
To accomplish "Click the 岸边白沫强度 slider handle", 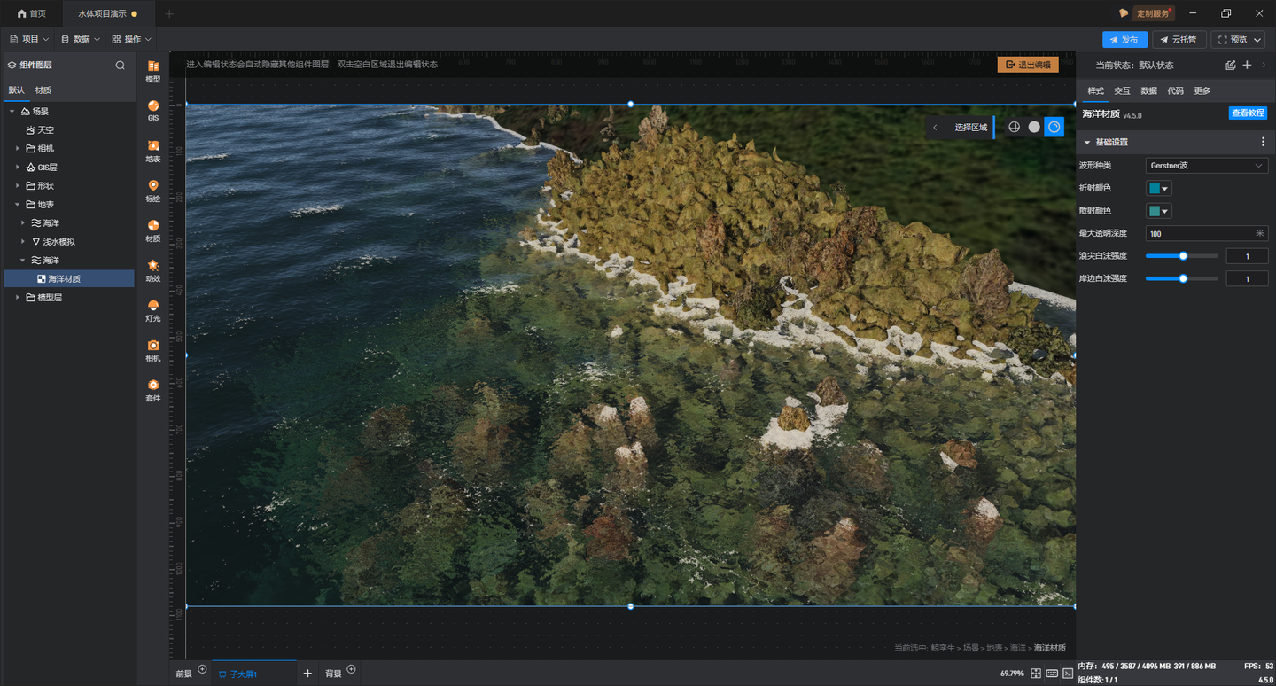I will (1183, 278).
